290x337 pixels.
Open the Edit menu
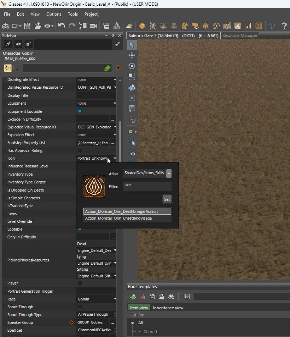tap(21, 14)
